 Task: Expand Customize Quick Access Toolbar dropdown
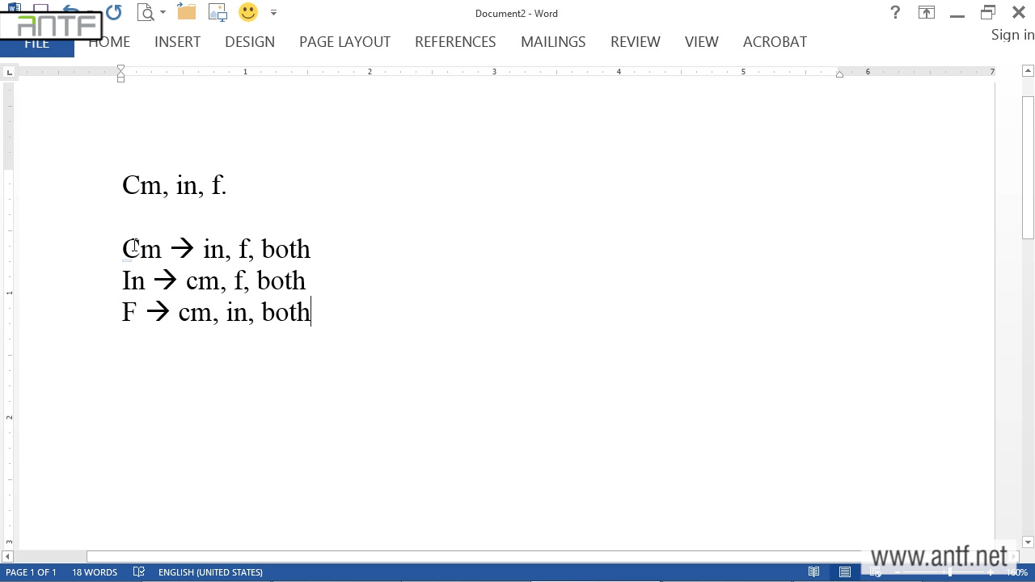(x=273, y=13)
